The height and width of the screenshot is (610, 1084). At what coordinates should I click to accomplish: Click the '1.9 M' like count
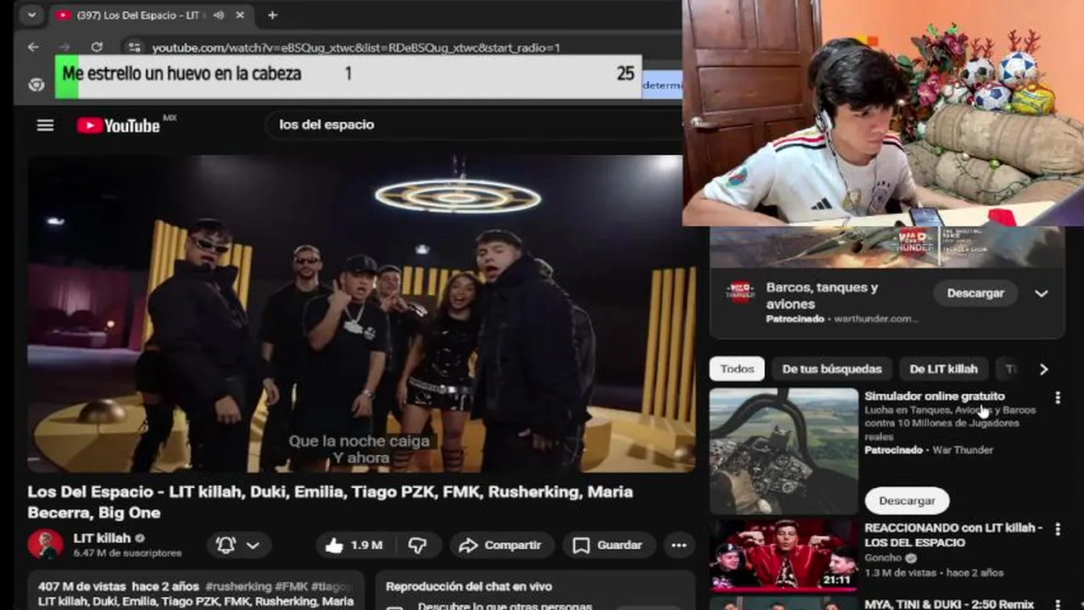pos(366,546)
